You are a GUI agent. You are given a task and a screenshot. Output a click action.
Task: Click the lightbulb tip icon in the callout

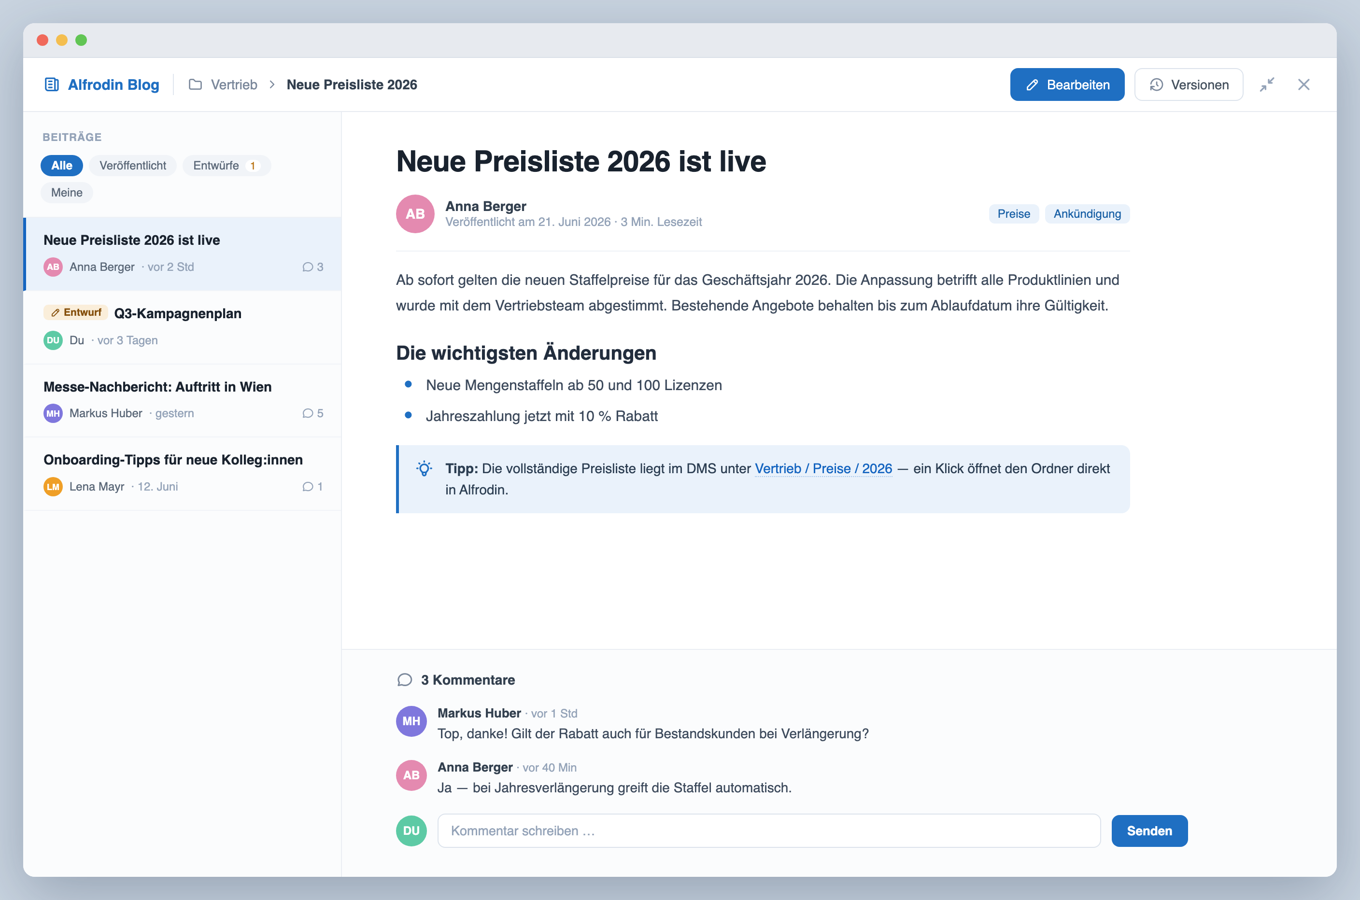(x=424, y=469)
